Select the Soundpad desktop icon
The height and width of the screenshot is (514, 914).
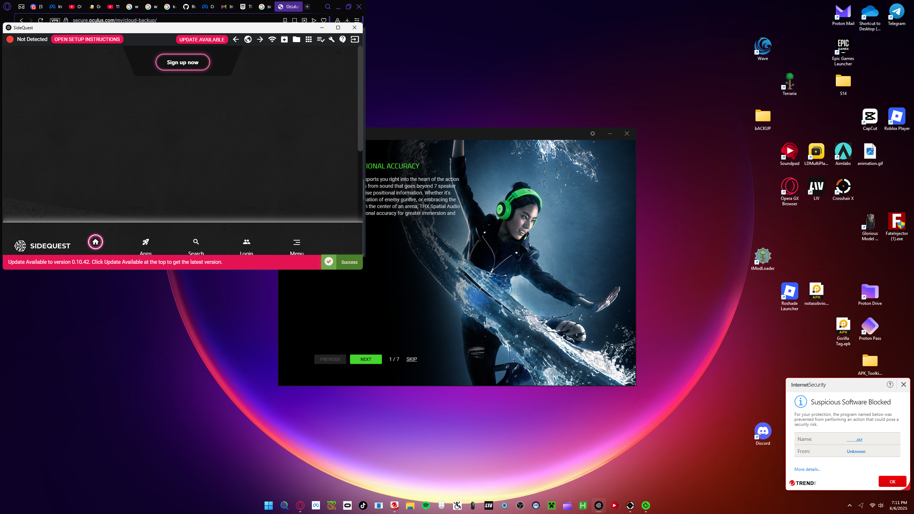click(789, 155)
